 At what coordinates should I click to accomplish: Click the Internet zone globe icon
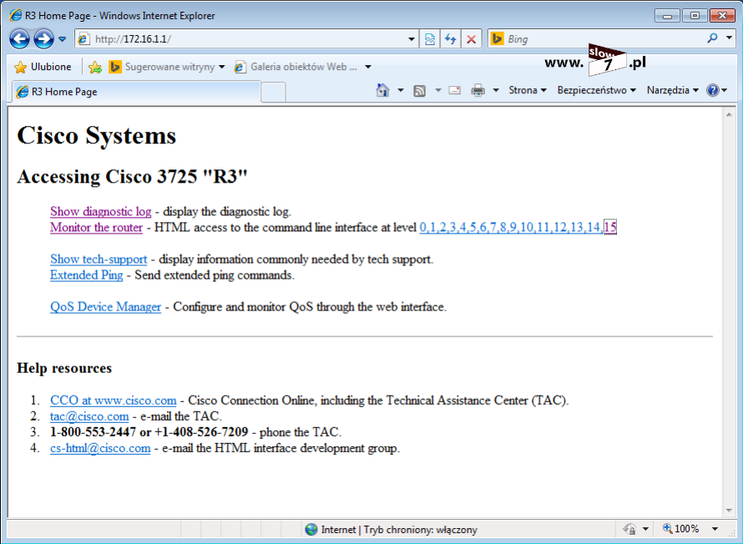(311, 529)
